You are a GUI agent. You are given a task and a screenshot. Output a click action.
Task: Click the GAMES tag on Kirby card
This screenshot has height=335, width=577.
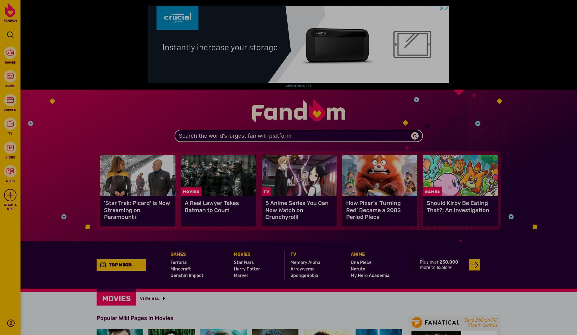[x=432, y=192]
